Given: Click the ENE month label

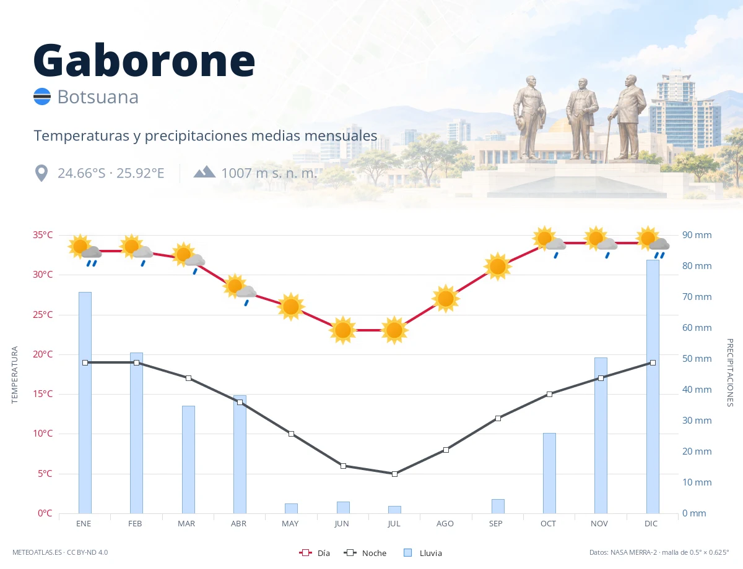Looking at the screenshot, I should 84,524.
